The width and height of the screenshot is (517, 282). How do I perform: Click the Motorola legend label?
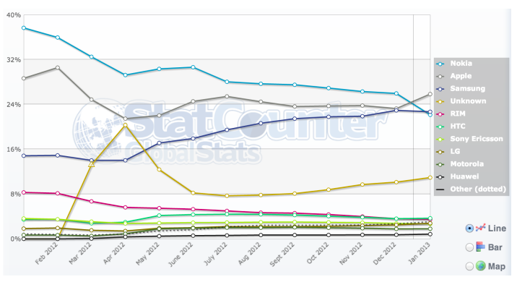click(467, 164)
